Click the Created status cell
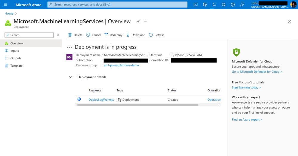Image resolution: width=298 pixels, height=156 pixels. [x=173, y=100]
